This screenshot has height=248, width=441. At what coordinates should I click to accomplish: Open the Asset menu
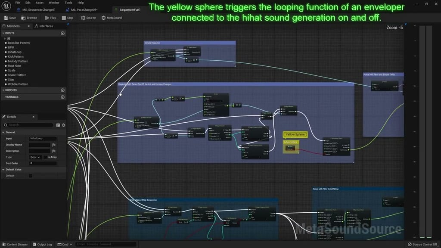tap(40, 3)
